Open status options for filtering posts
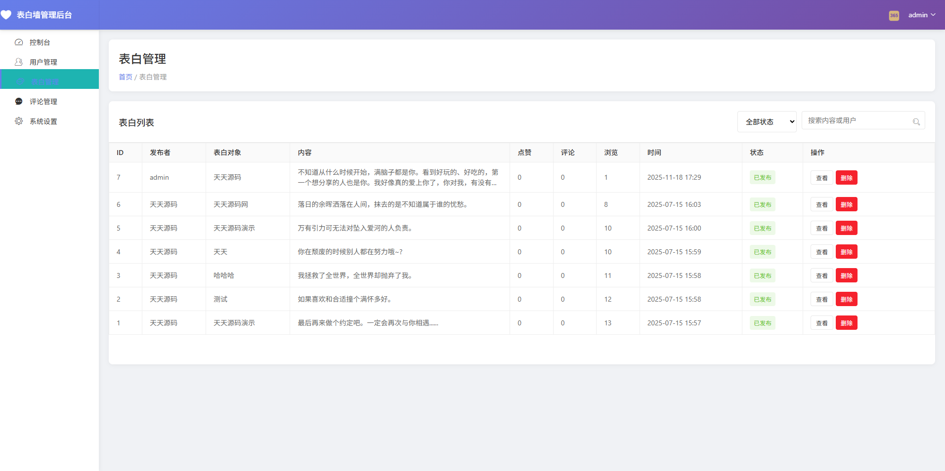945x471 pixels. point(767,121)
